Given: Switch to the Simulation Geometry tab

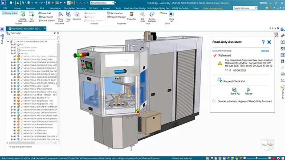Looking at the screenshot, I should click(75, 8).
